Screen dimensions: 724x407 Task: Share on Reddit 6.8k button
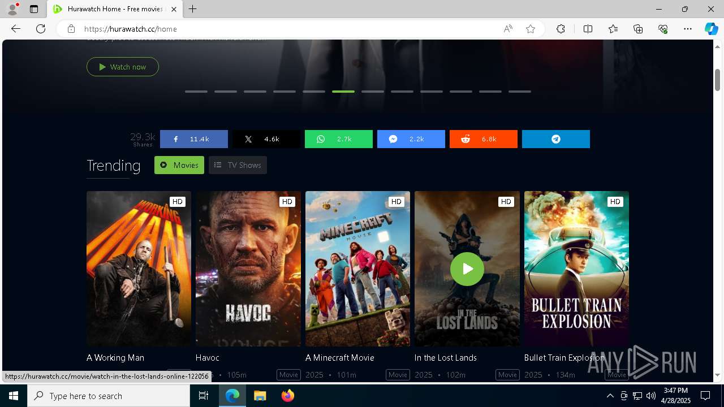[x=484, y=139]
